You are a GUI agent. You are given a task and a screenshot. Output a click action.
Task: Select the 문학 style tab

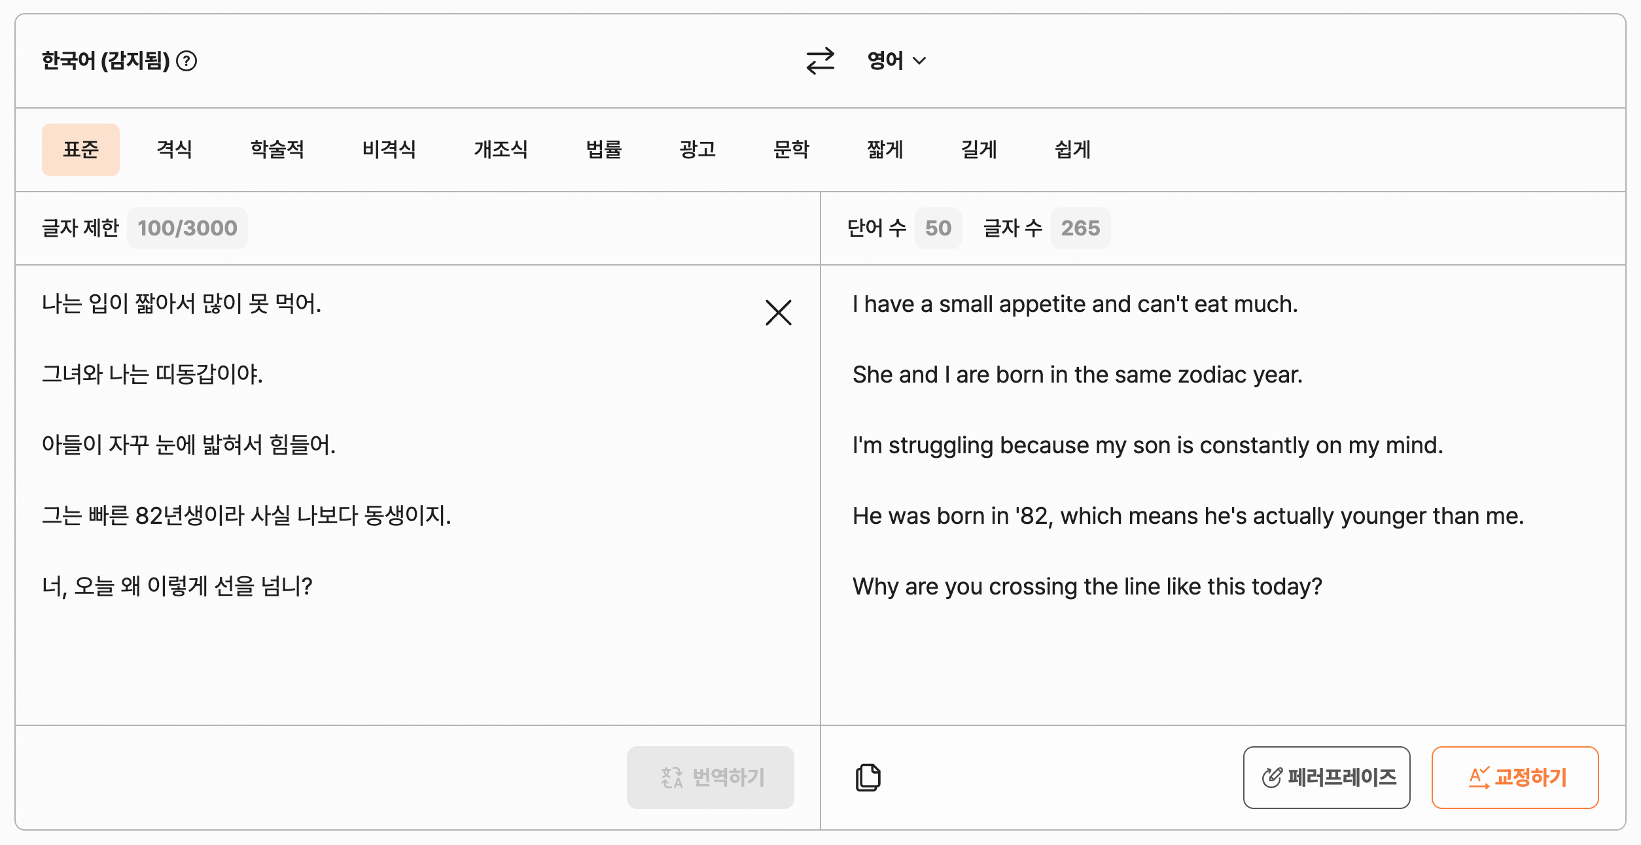[791, 150]
